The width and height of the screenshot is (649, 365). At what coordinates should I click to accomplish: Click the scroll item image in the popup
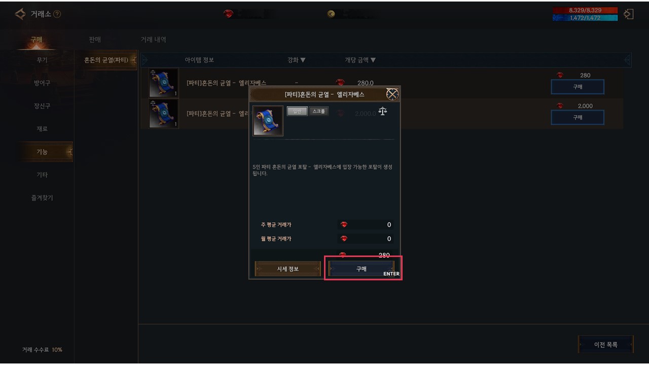coord(268,121)
